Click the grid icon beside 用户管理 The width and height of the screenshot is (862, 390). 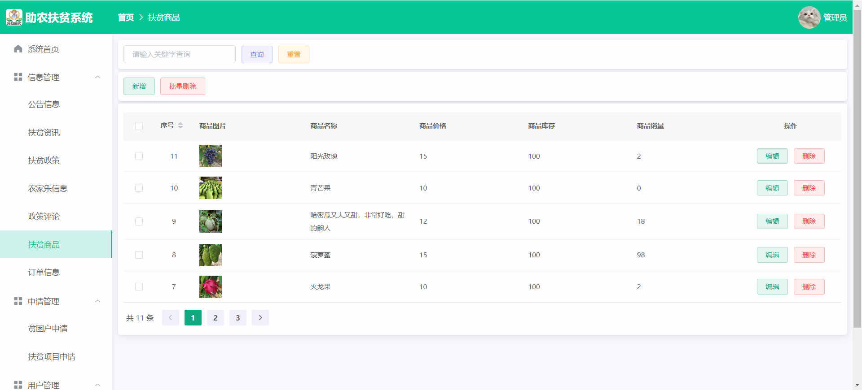(x=18, y=385)
